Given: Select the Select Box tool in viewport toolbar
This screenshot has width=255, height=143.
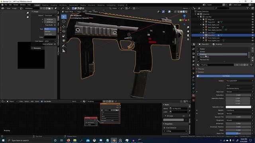Looking at the screenshot, I should pos(64,17).
